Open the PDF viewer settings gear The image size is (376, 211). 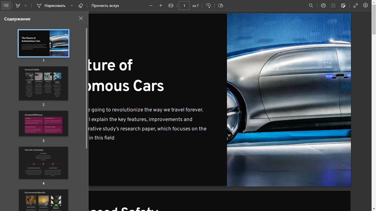pyautogui.click(x=366, y=6)
